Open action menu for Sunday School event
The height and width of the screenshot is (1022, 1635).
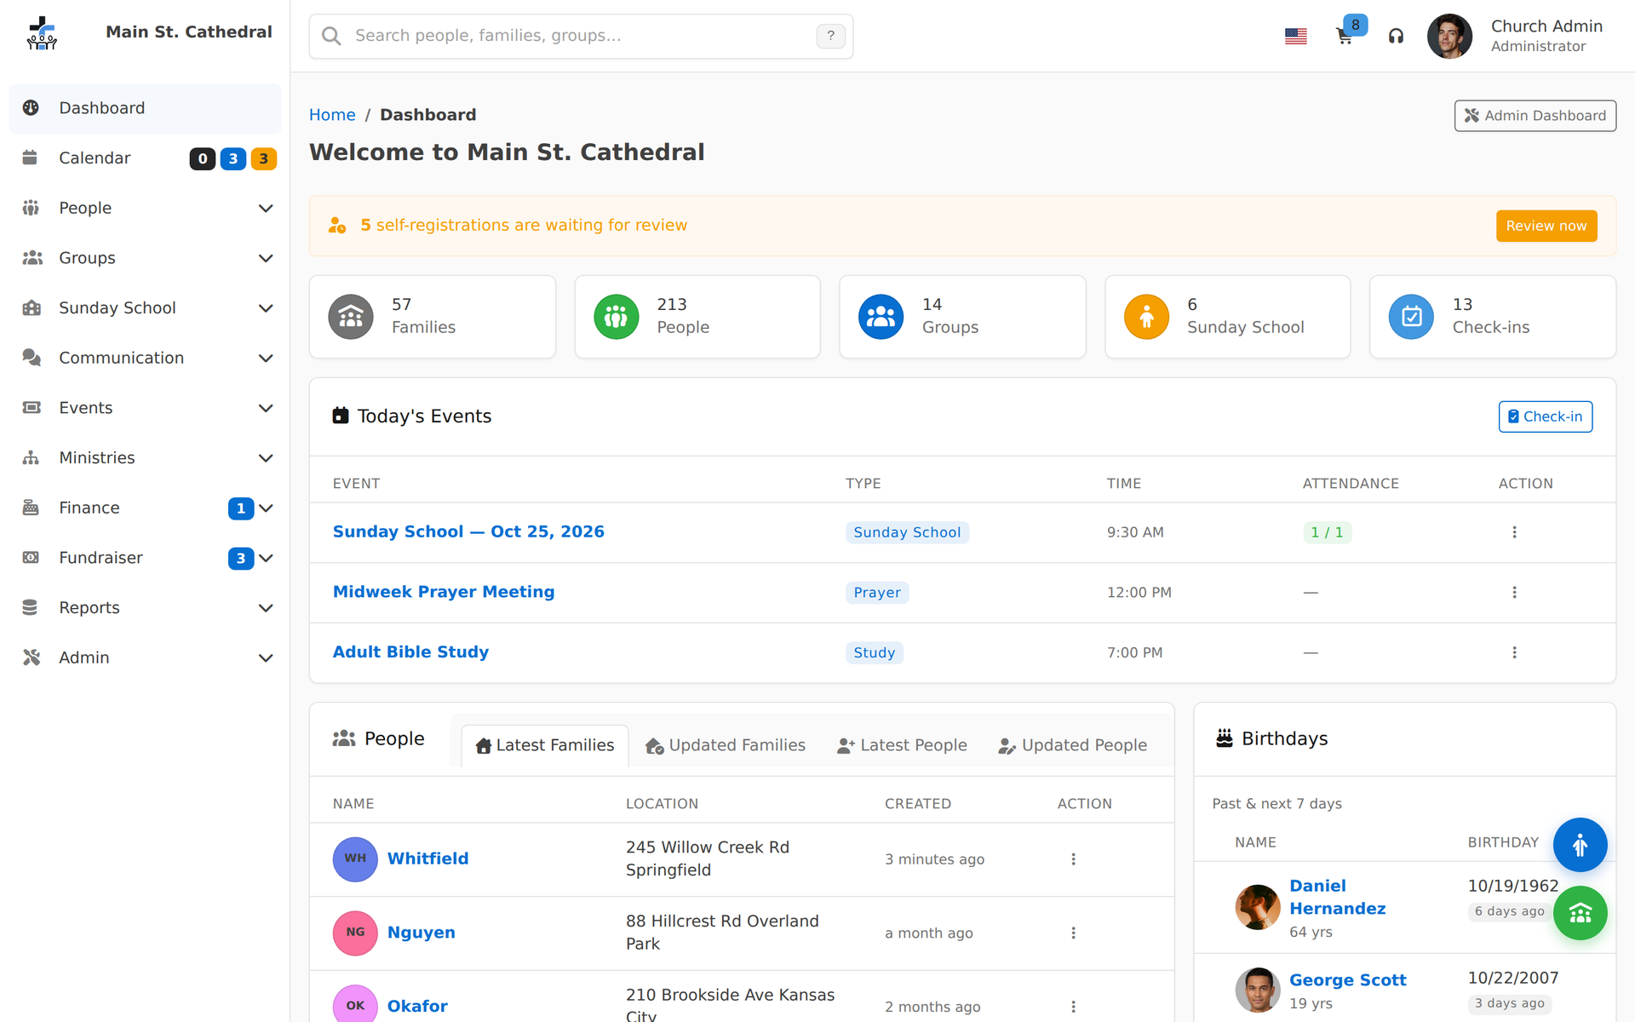tap(1514, 532)
